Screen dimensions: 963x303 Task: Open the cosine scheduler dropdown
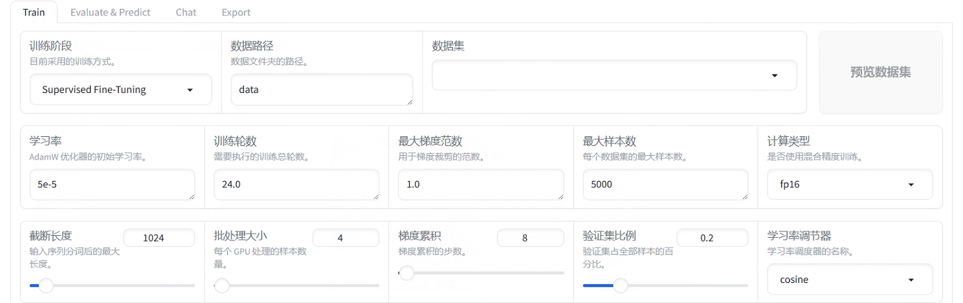[x=850, y=280]
